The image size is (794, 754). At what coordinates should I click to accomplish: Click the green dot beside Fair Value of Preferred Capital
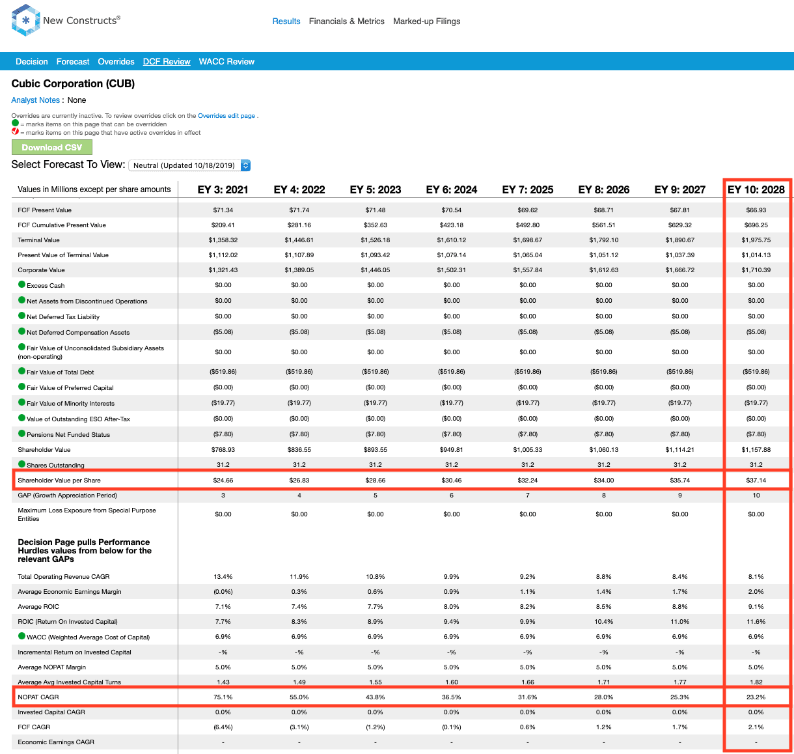click(x=22, y=387)
